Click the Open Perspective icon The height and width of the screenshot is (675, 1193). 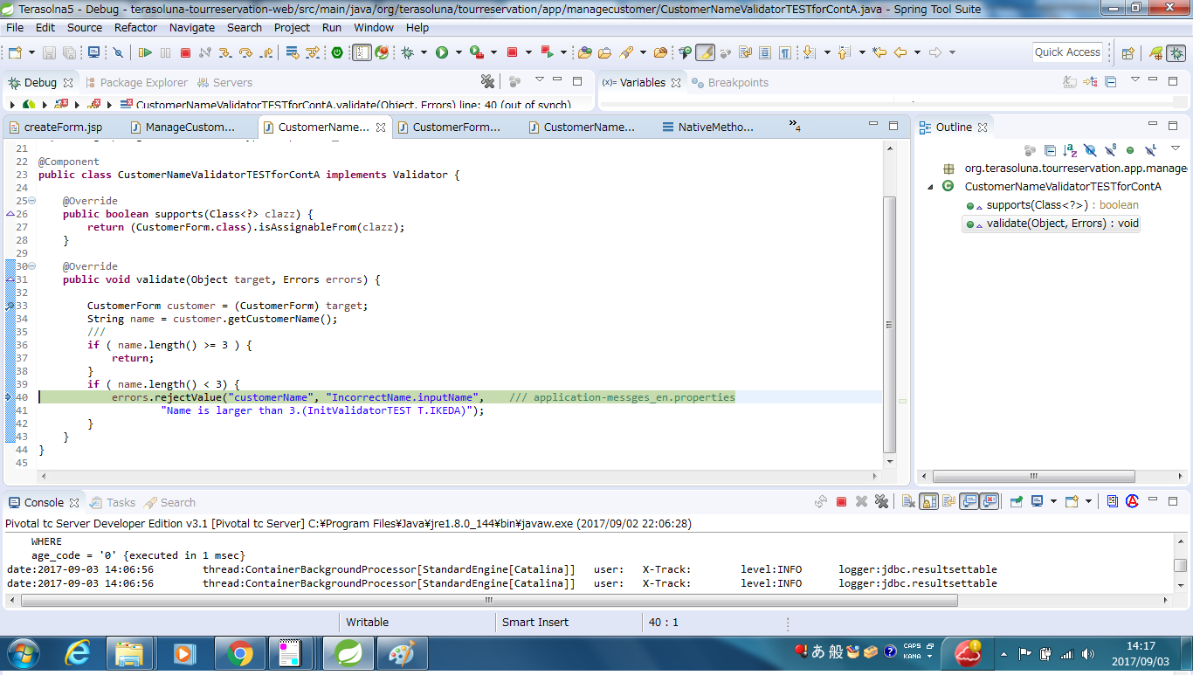(1127, 52)
